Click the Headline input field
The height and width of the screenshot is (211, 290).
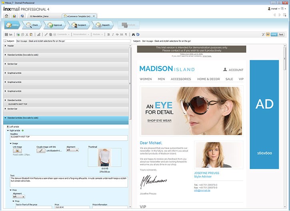tap(69, 138)
